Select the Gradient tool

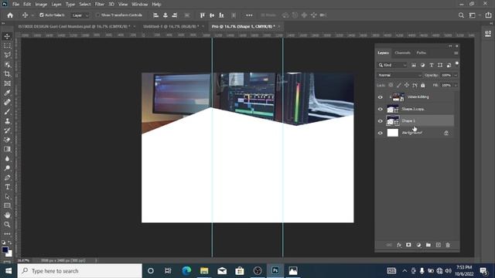click(7, 149)
